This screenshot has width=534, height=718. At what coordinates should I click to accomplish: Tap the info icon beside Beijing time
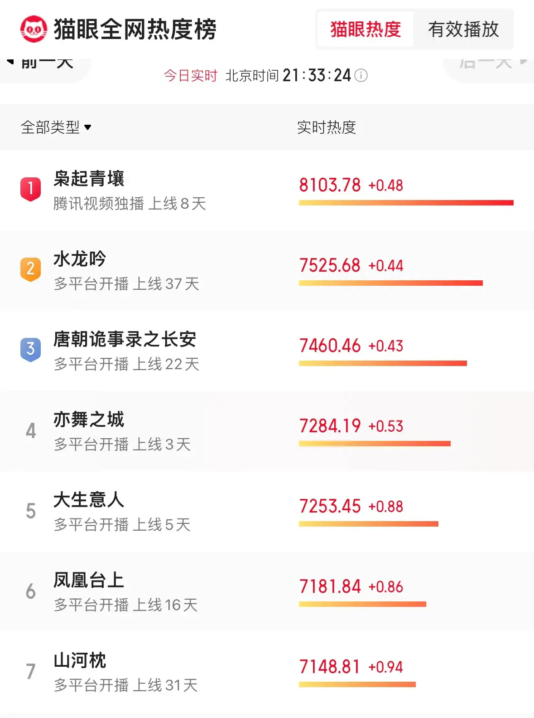tap(361, 75)
